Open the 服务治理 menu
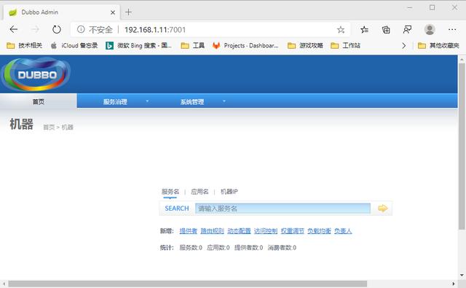This screenshot has height=288, width=466. coord(115,102)
